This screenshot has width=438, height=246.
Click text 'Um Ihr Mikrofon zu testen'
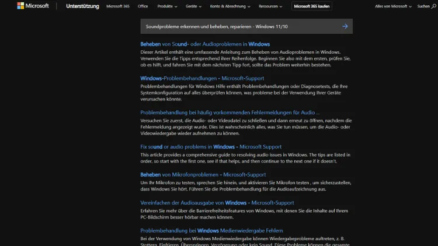[x=168, y=182]
